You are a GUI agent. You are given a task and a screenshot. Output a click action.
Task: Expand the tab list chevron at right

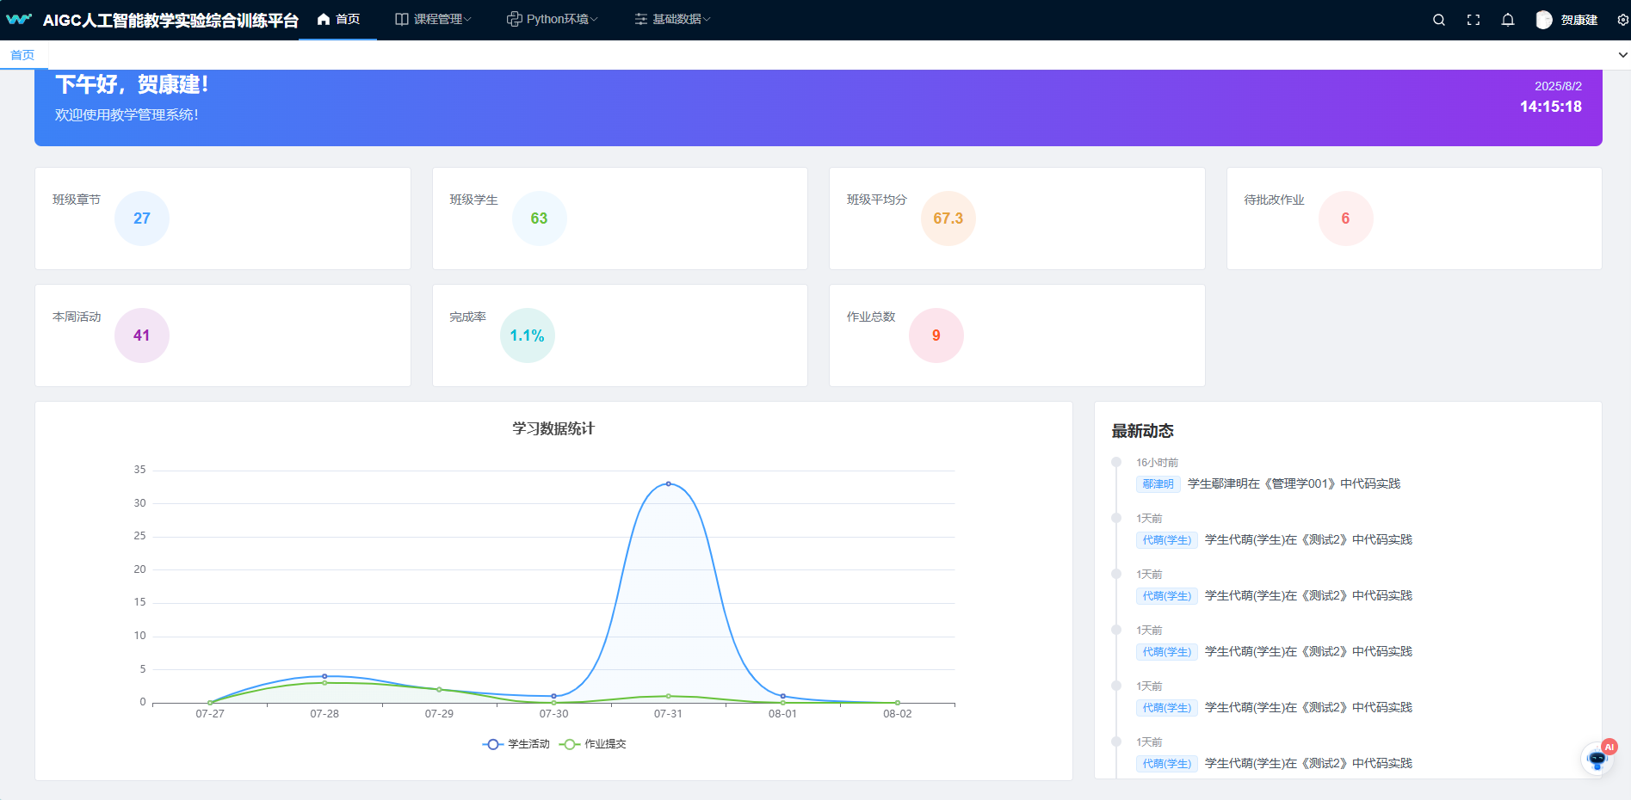point(1622,55)
